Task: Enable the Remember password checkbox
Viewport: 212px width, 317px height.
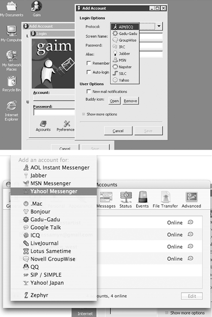Action: click(x=89, y=63)
